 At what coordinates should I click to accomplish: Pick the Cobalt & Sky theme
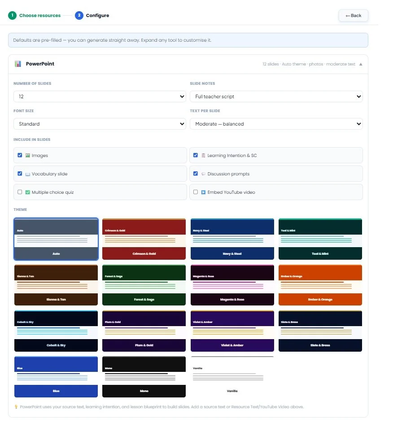pyautogui.click(x=56, y=331)
